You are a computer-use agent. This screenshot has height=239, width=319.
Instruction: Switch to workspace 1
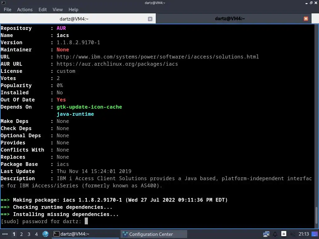click(14, 234)
